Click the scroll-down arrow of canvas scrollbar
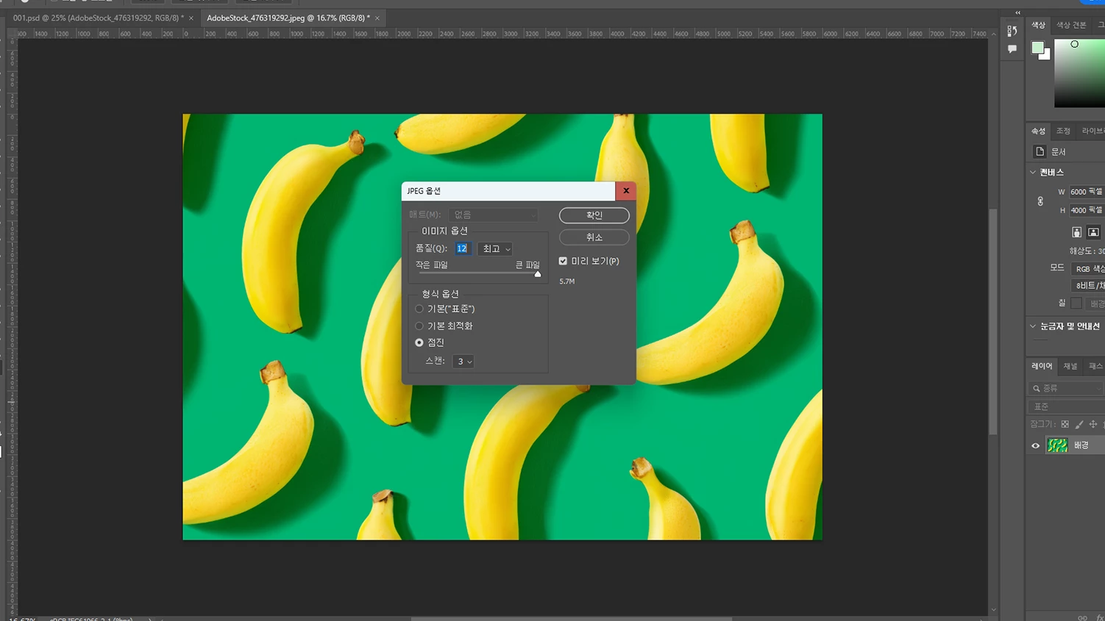The image size is (1105, 621). [x=993, y=609]
